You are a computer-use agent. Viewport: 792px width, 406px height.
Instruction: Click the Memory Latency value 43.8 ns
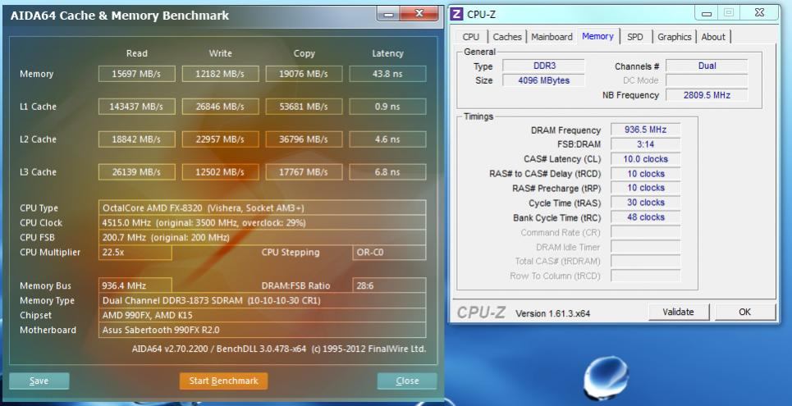[387, 74]
